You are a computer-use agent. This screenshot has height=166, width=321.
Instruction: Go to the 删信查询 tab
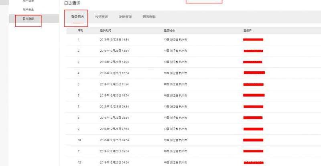point(148,17)
